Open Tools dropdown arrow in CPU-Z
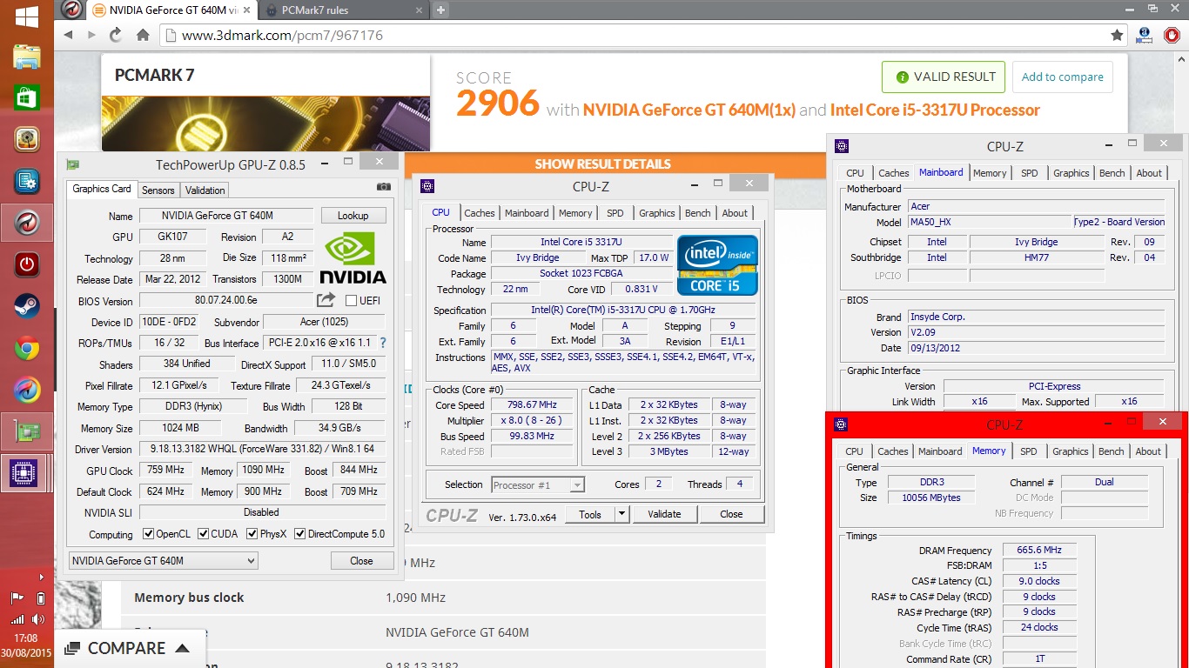1189x668 pixels. tap(621, 514)
